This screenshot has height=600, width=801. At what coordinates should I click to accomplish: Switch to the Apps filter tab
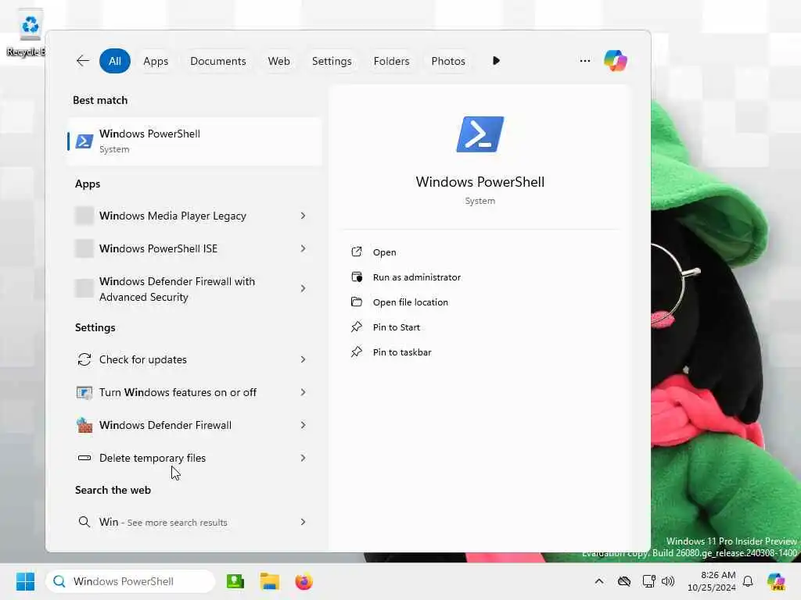pyautogui.click(x=156, y=61)
